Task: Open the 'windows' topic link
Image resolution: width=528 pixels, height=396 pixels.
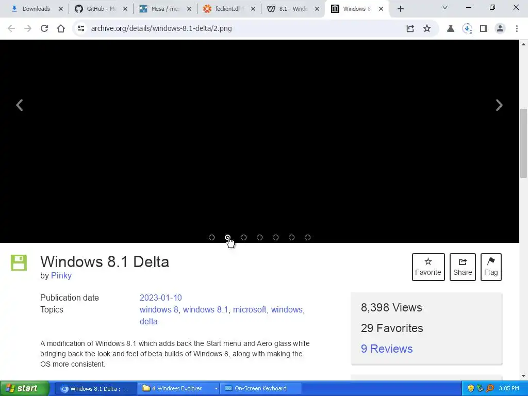Action: 287,309
